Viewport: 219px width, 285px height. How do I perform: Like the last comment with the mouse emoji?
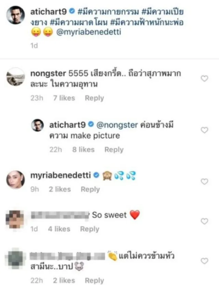(x=204, y=261)
